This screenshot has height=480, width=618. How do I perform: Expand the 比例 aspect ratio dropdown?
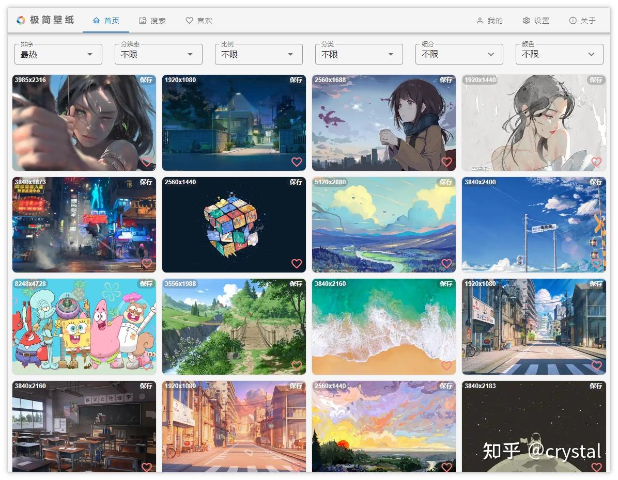coord(258,54)
